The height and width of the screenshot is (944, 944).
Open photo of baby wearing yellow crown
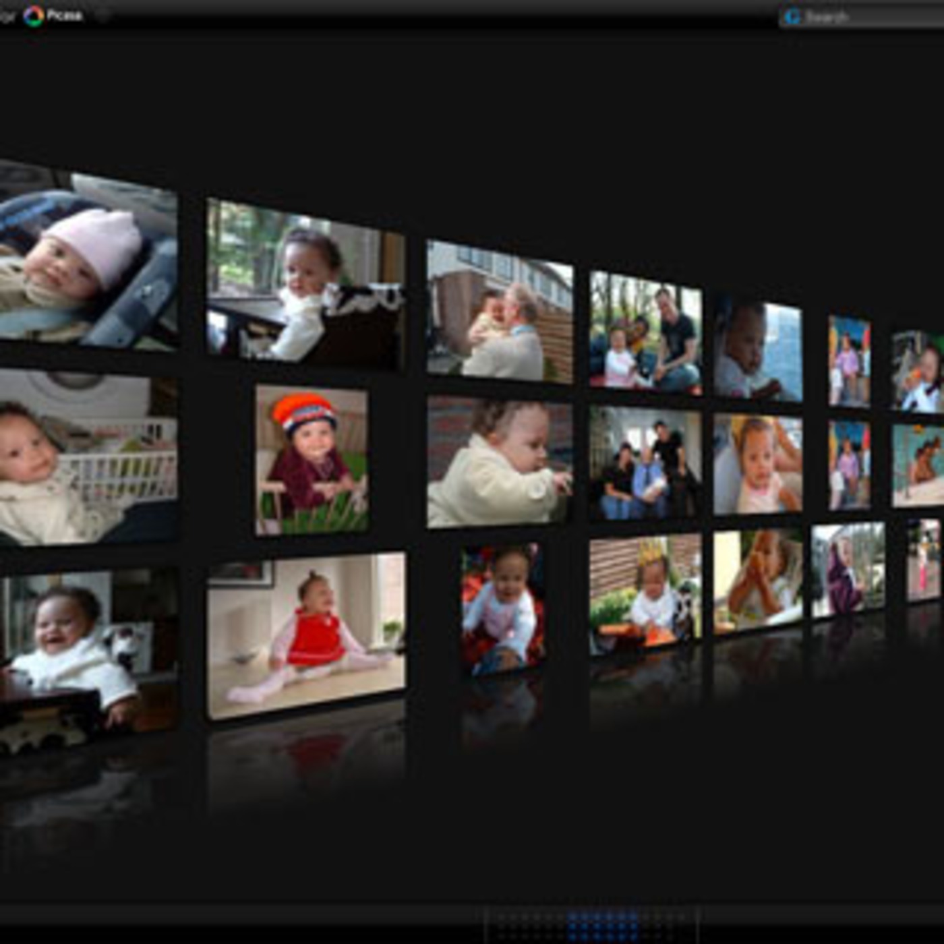pyautogui.click(x=645, y=595)
